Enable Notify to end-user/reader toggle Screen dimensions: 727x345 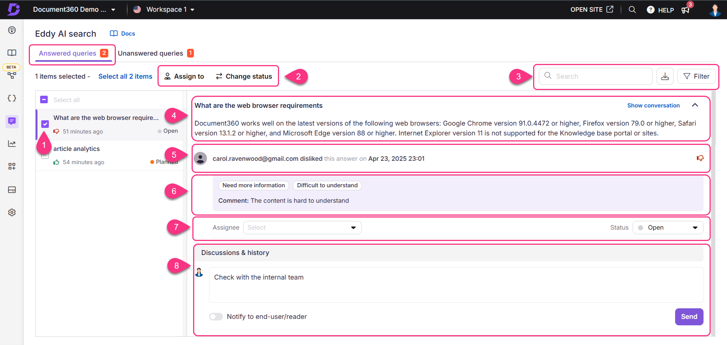tap(216, 317)
